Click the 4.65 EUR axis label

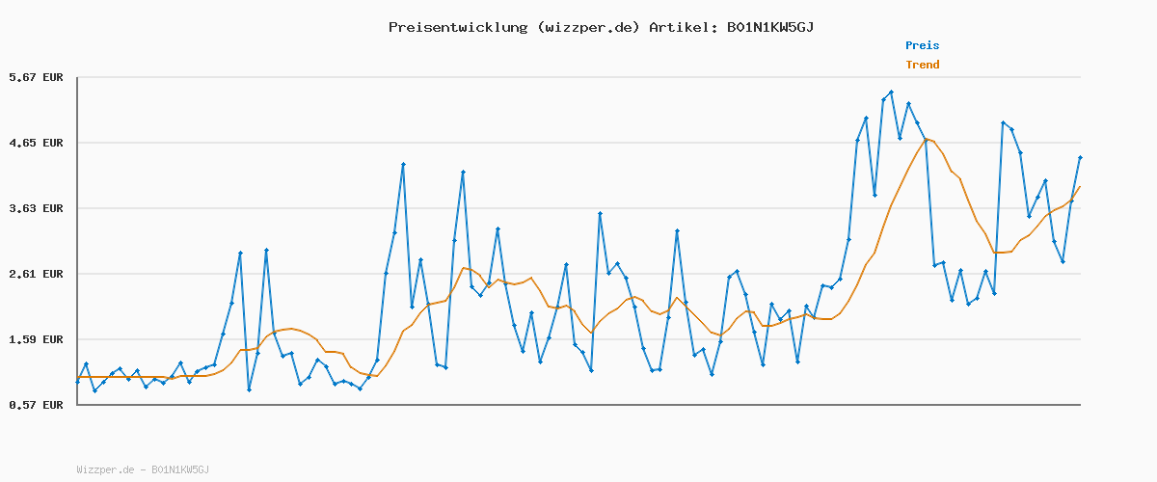pyautogui.click(x=36, y=143)
